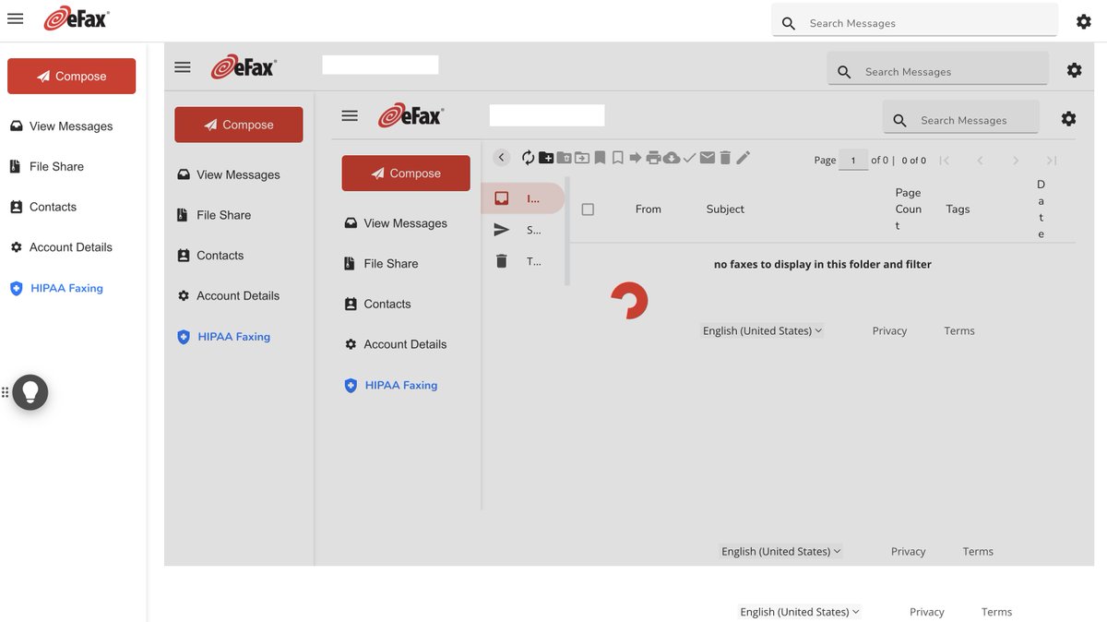Viewport: 1107px width, 622px height.
Task: Collapse folder list with back chevron
Action: [502, 158]
